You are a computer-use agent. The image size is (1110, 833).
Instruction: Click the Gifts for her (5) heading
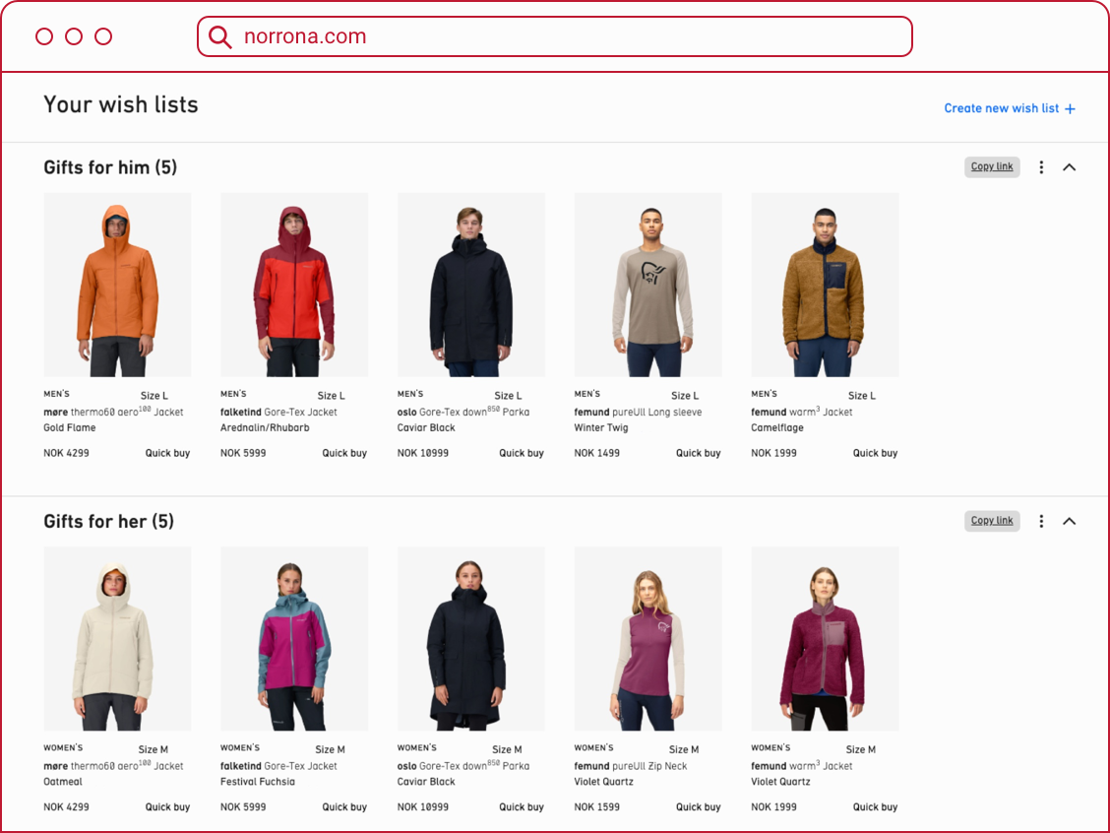click(109, 521)
